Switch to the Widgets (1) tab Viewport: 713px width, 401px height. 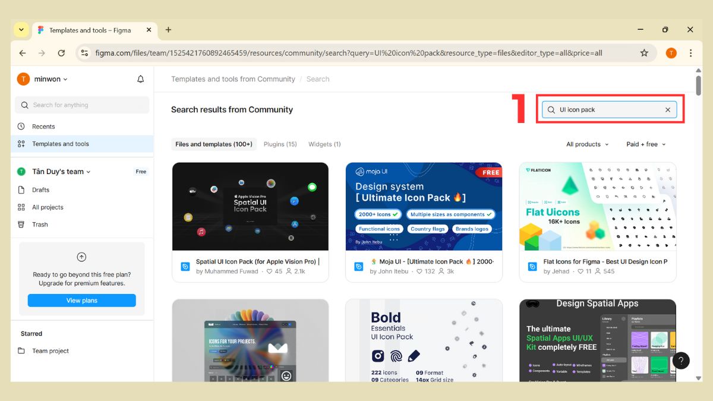coord(324,144)
